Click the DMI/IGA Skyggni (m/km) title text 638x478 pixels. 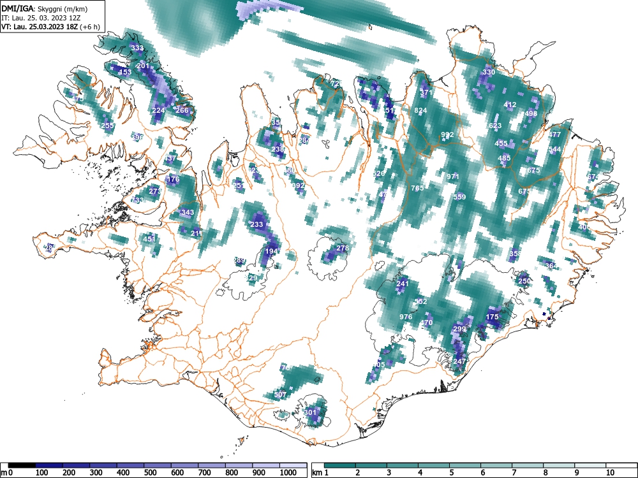point(45,8)
